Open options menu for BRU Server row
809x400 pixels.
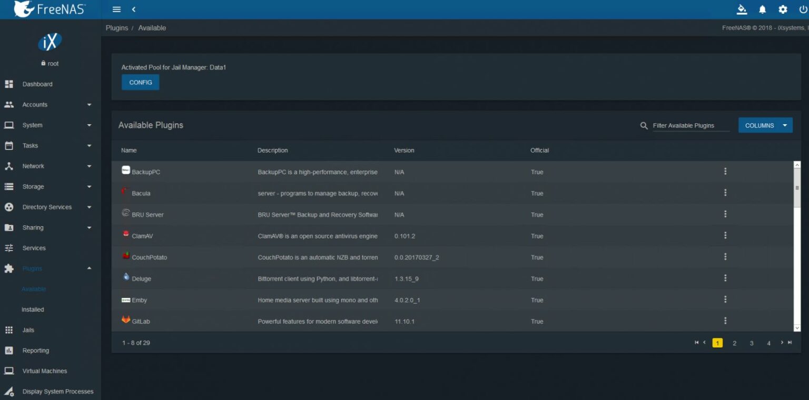coord(725,214)
